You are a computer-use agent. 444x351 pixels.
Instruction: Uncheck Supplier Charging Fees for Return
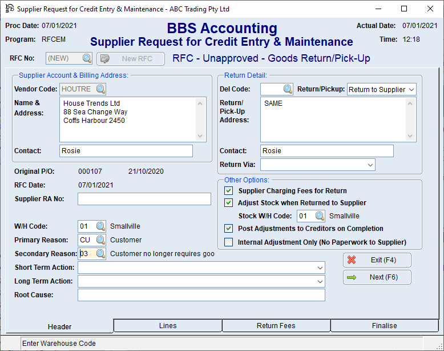[229, 191]
